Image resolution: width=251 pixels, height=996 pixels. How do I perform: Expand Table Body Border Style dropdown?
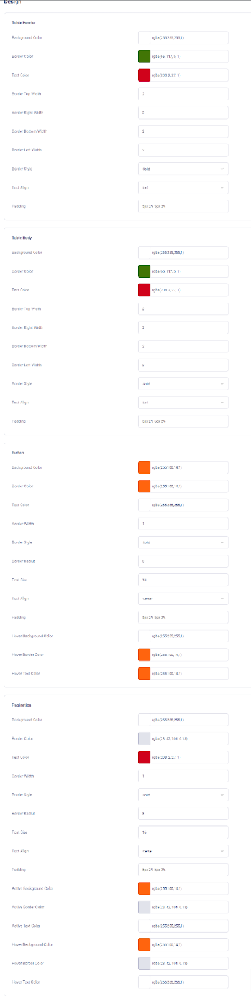pyautogui.click(x=183, y=383)
